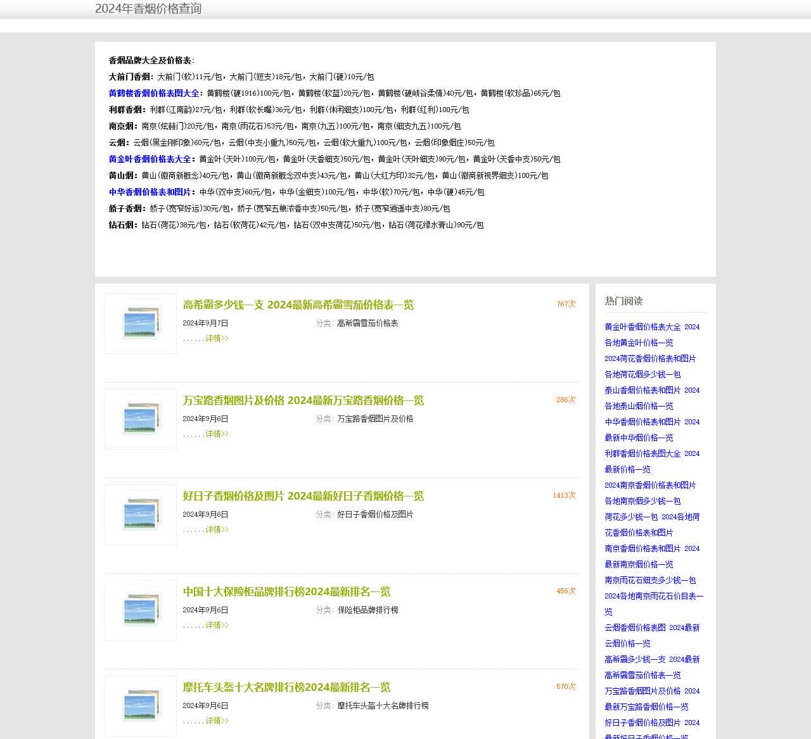
Task: Open article title 好日子香烟价格及图片 2024最新好日子香烟价格一览
Action: 303,496
